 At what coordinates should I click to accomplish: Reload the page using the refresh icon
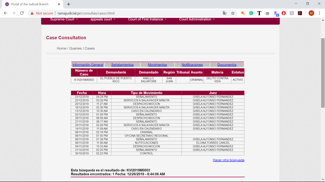pos(22,13)
